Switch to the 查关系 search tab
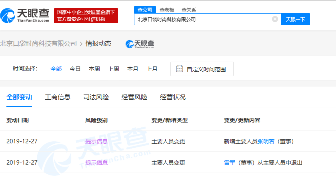This screenshot has width=336, height=177. (188, 10)
